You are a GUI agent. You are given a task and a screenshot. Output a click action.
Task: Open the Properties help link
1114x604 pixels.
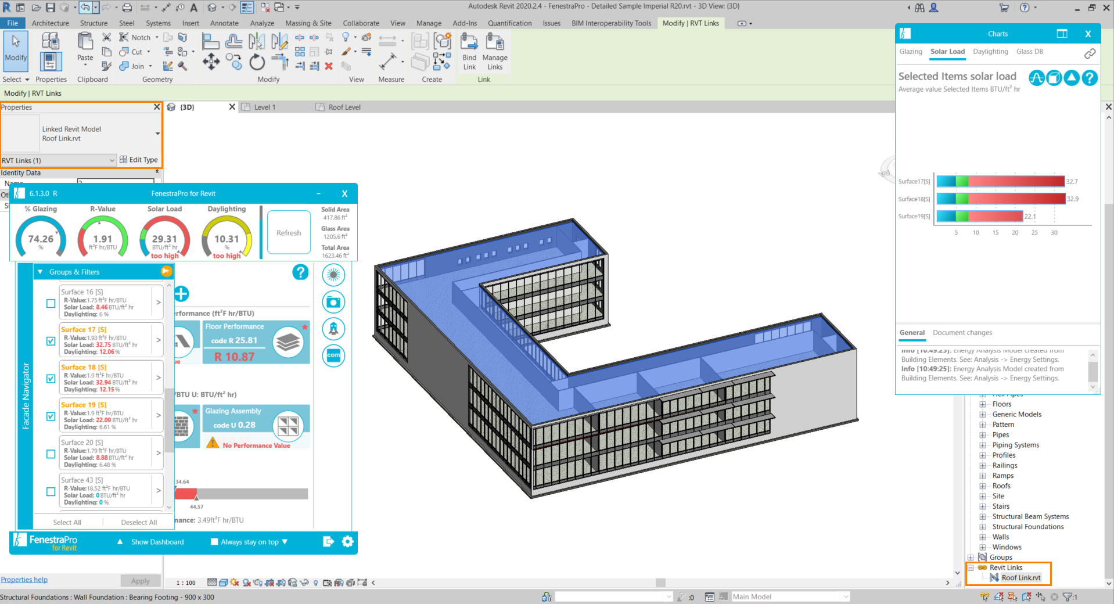click(x=24, y=580)
